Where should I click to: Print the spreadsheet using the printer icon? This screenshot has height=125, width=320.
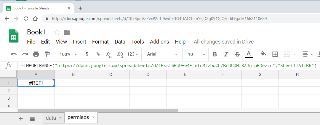tap(36, 54)
